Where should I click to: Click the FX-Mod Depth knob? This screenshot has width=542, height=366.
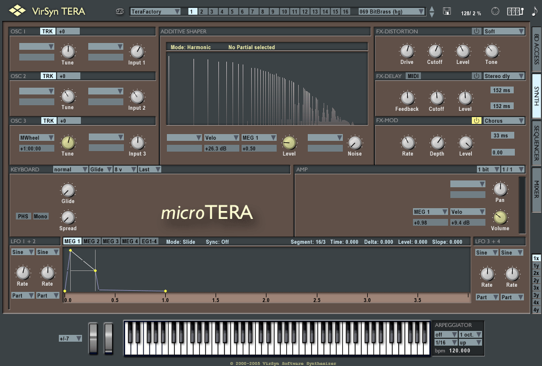click(x=437, y=143)
